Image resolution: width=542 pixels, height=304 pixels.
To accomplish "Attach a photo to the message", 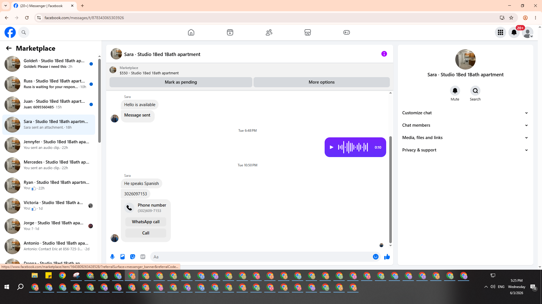I will pyautogui.click(x=123, y=257).
